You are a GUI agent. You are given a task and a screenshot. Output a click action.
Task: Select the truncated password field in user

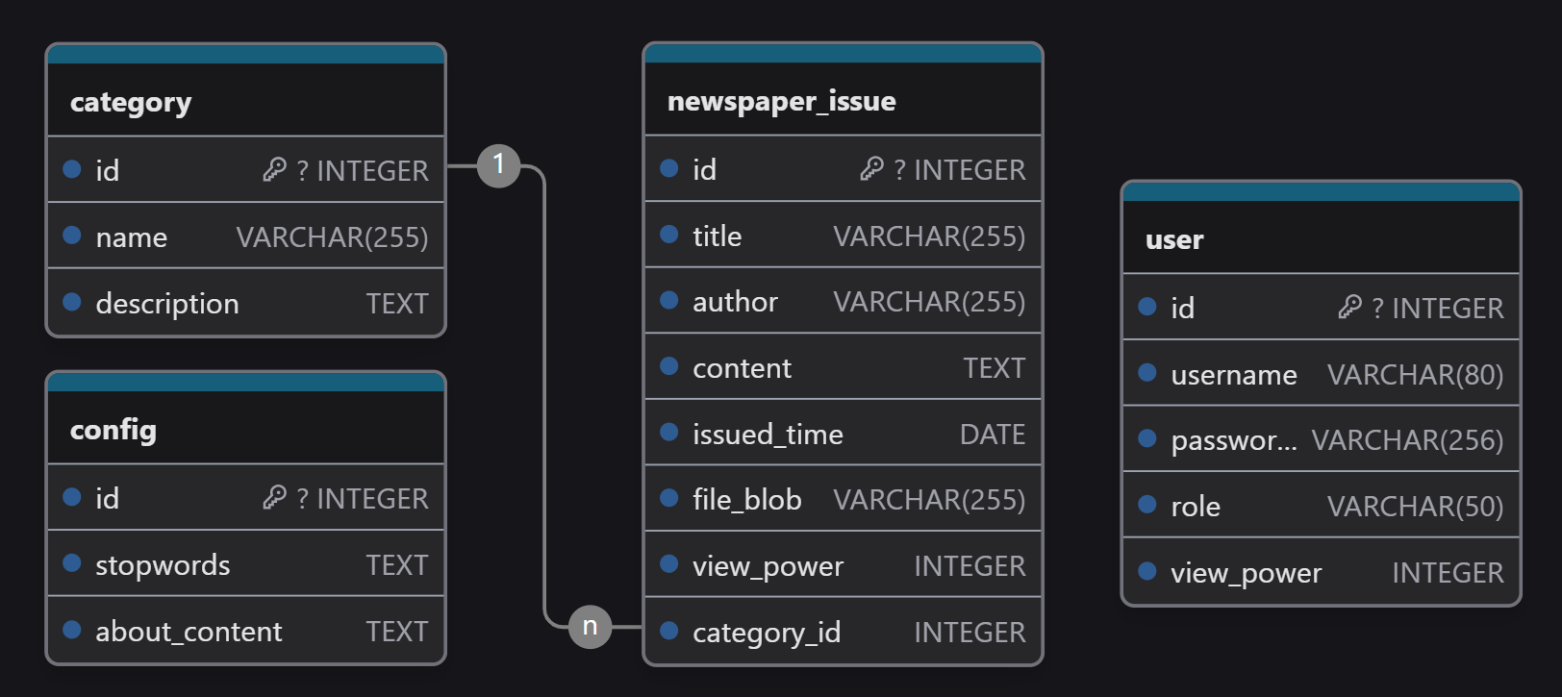[x=1233, y=440]
